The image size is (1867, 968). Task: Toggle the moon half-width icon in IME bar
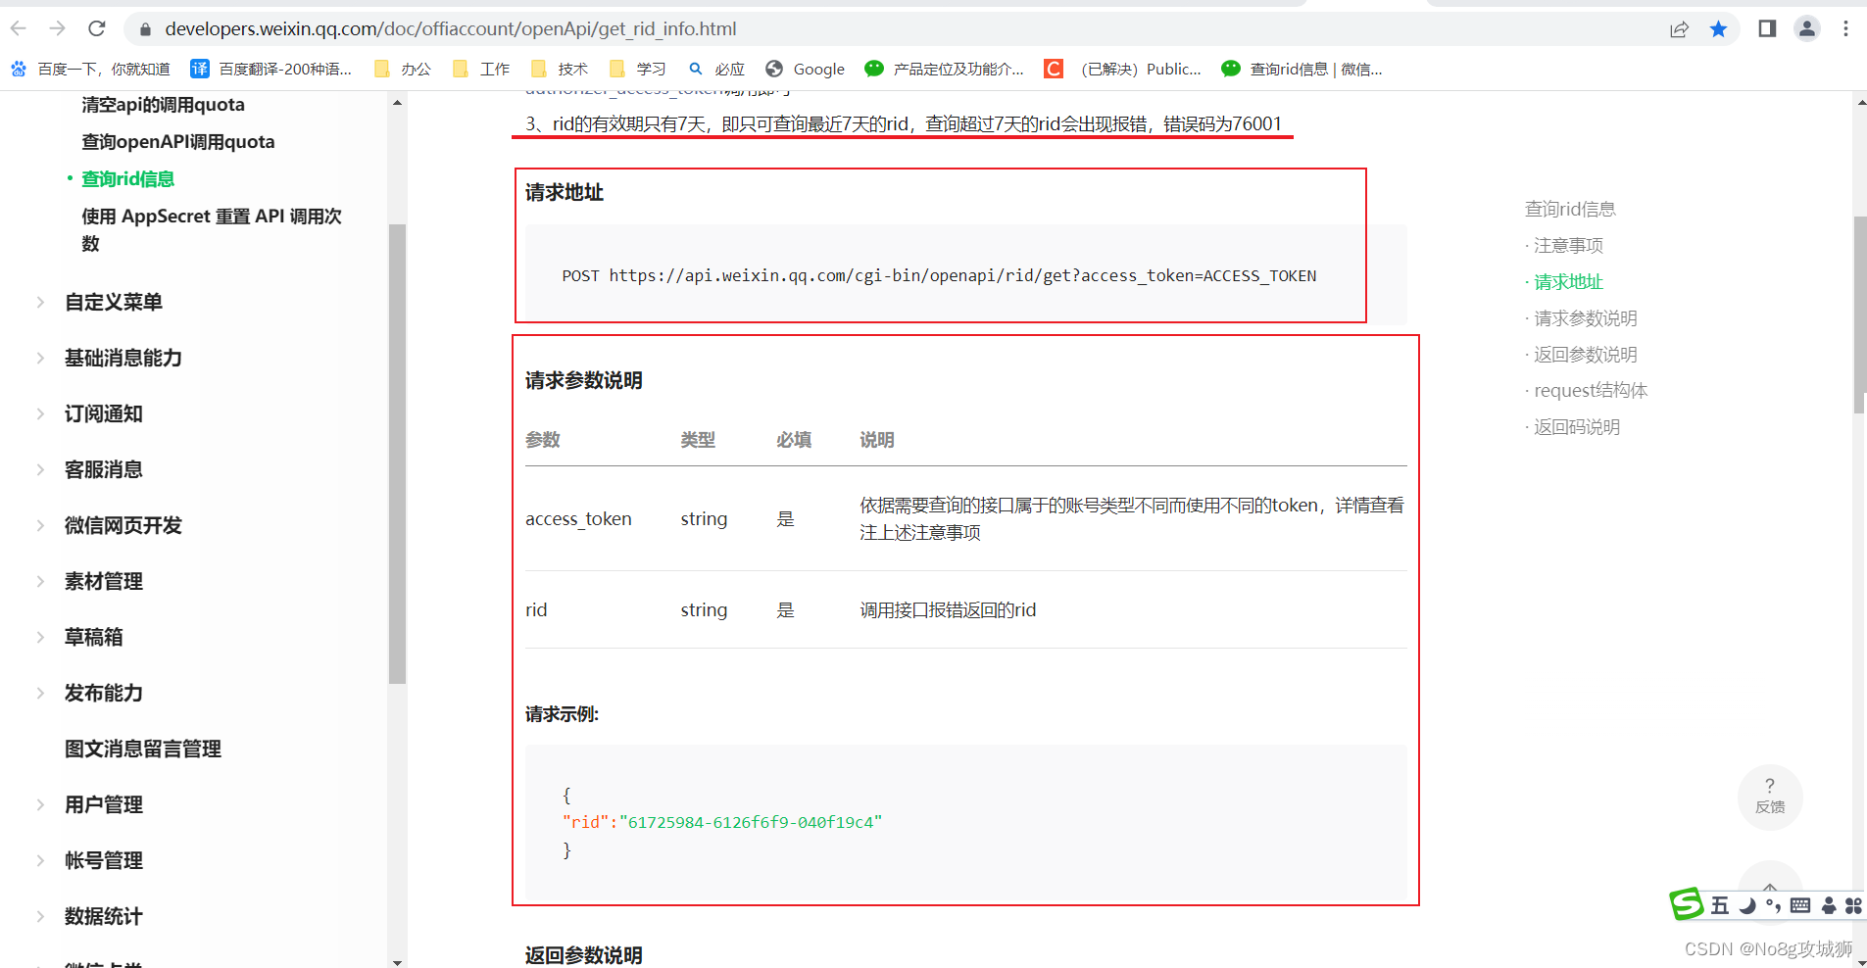point(1746,905)
